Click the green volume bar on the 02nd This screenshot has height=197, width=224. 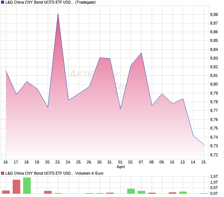(x=131, y=191)
